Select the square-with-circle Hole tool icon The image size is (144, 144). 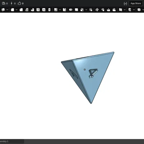click(44, 10)
